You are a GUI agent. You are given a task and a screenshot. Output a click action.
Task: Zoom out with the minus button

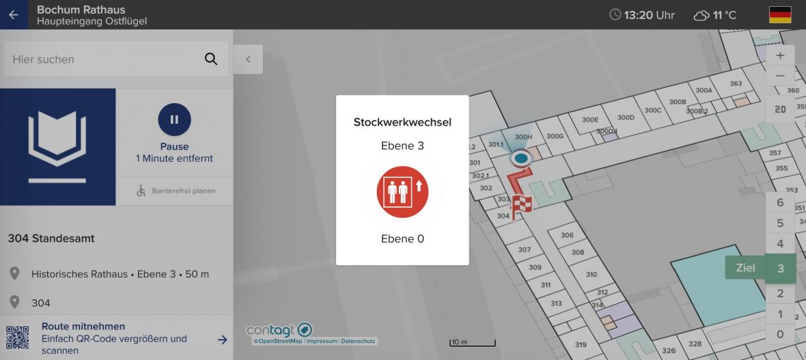780,76
